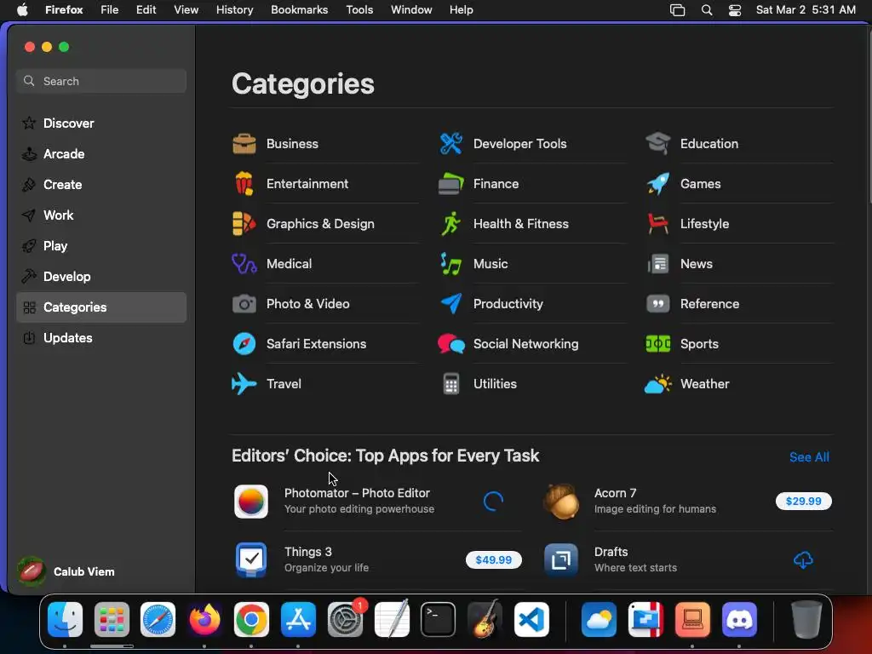Open the Photomator app icon

[x=251, y=501]
